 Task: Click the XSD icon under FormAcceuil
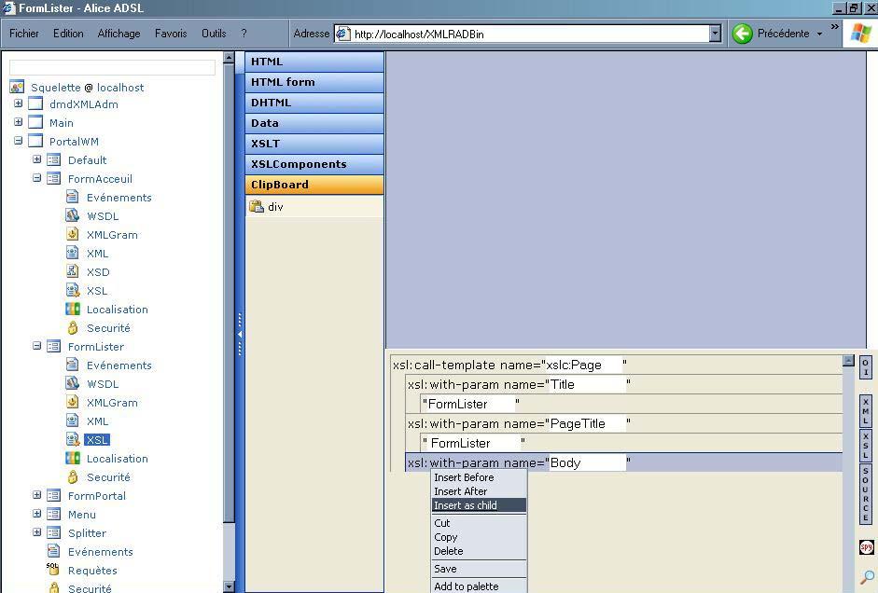point(73,271)
